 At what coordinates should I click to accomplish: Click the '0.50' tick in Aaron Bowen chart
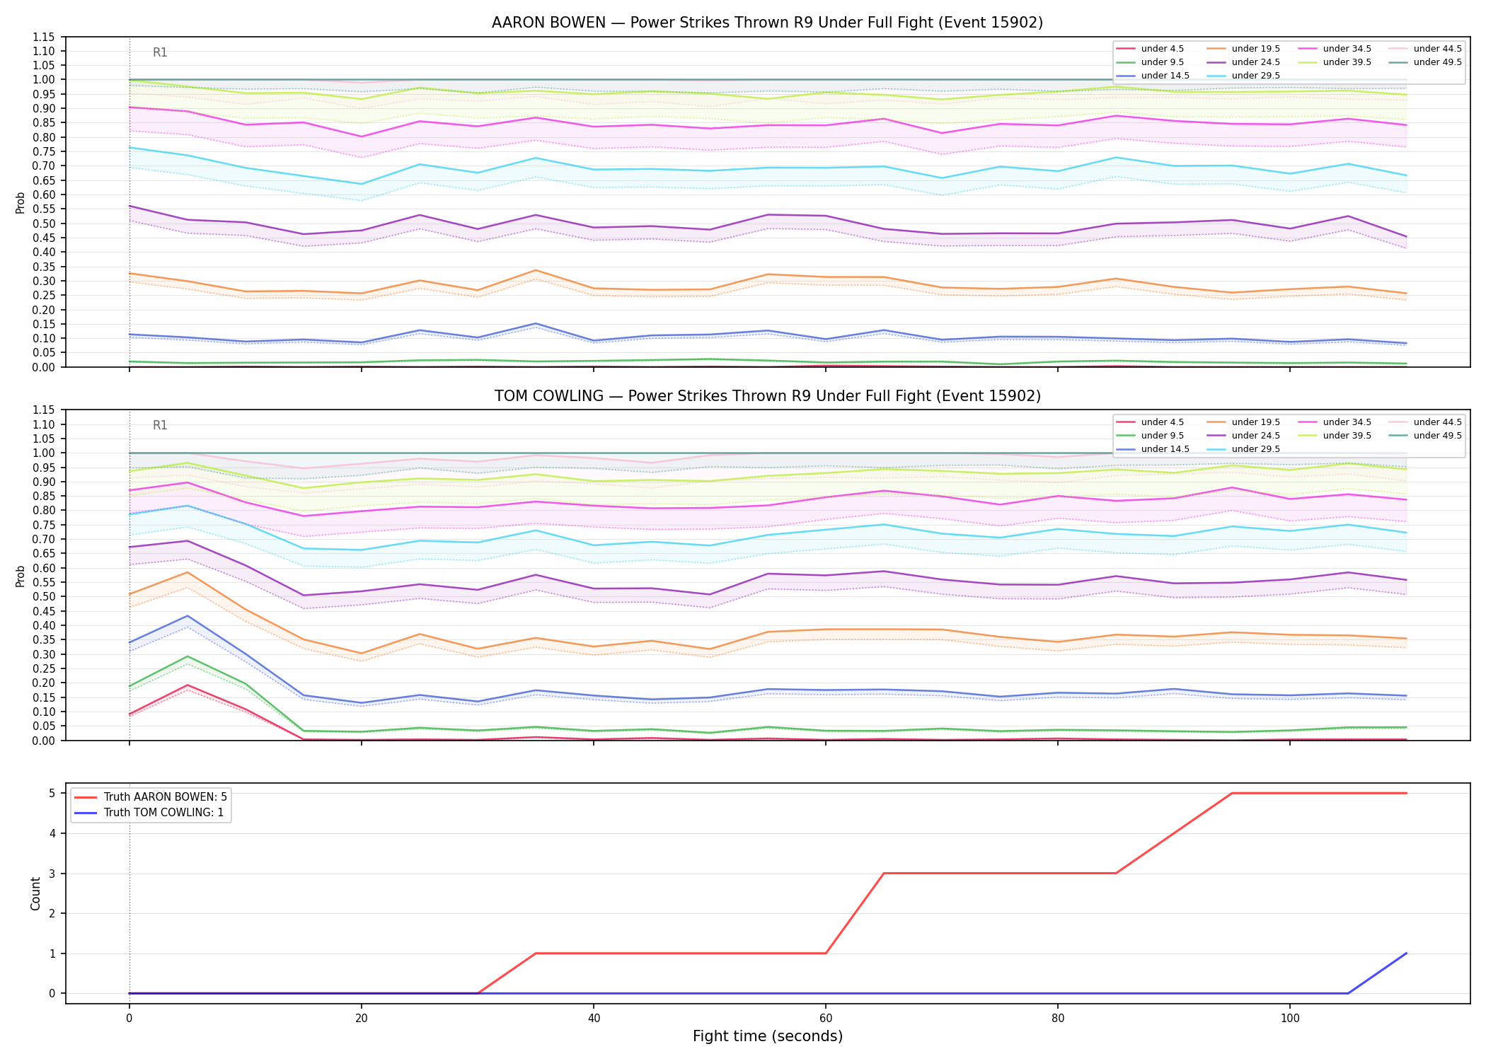coord(45,224)
